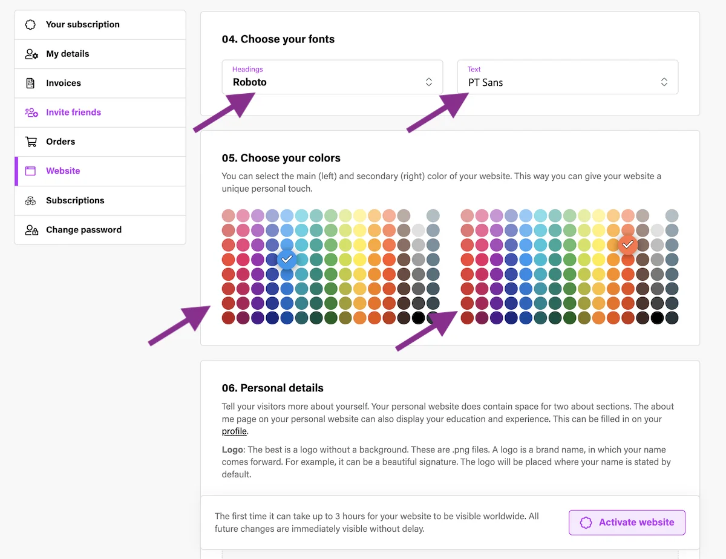Click the 'first time it can take up to 3 hours' notice

pyautogui.click(x=377, y=523)
